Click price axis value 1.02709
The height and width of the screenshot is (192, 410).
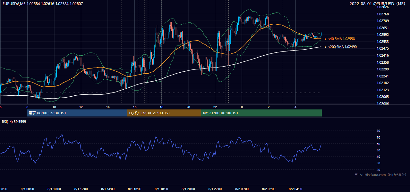383,21
